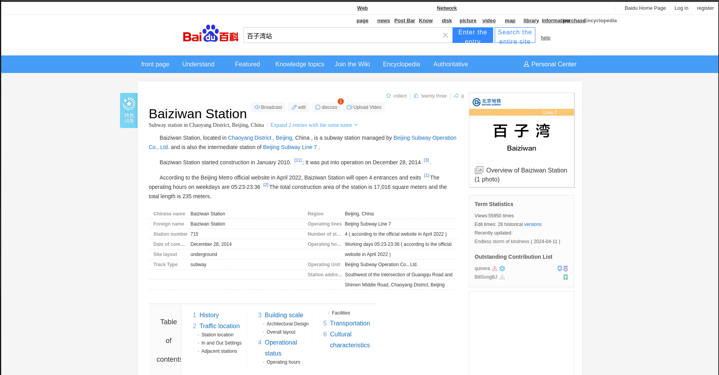This screenshot has height=375, width=719.
Task: Jump to Building scale section
Action: (x=284, y=315)
